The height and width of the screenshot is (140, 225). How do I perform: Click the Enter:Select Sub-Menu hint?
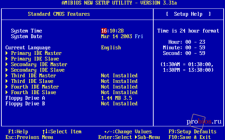click(129, 137)
